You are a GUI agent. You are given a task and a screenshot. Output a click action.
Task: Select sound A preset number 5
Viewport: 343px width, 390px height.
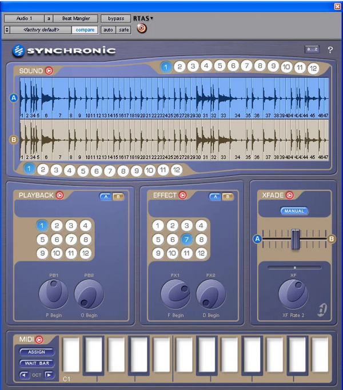coord(220,66)
